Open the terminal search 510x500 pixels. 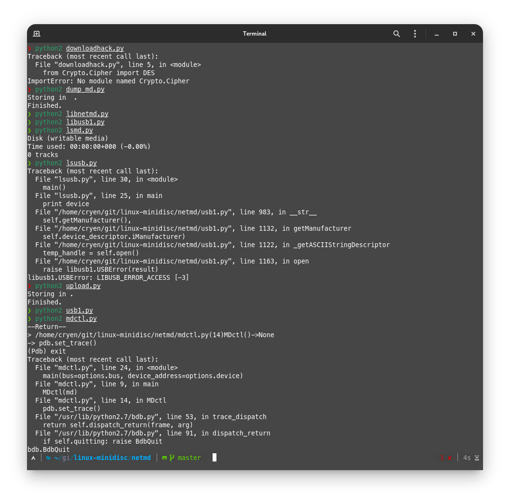pos(397,34)
